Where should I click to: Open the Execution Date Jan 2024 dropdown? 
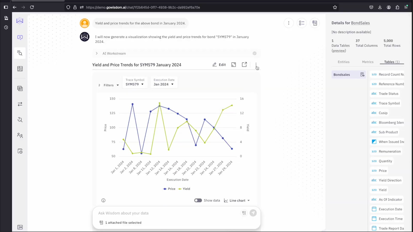(164, 82)
